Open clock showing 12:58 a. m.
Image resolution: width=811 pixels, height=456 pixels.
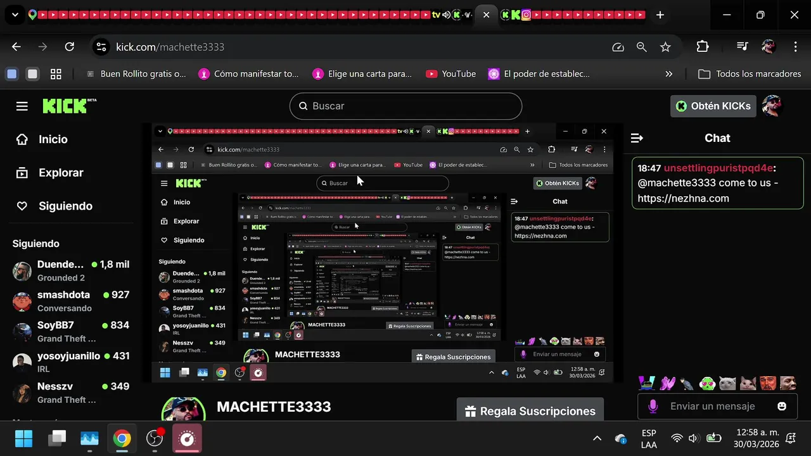(x=757, y=438)
